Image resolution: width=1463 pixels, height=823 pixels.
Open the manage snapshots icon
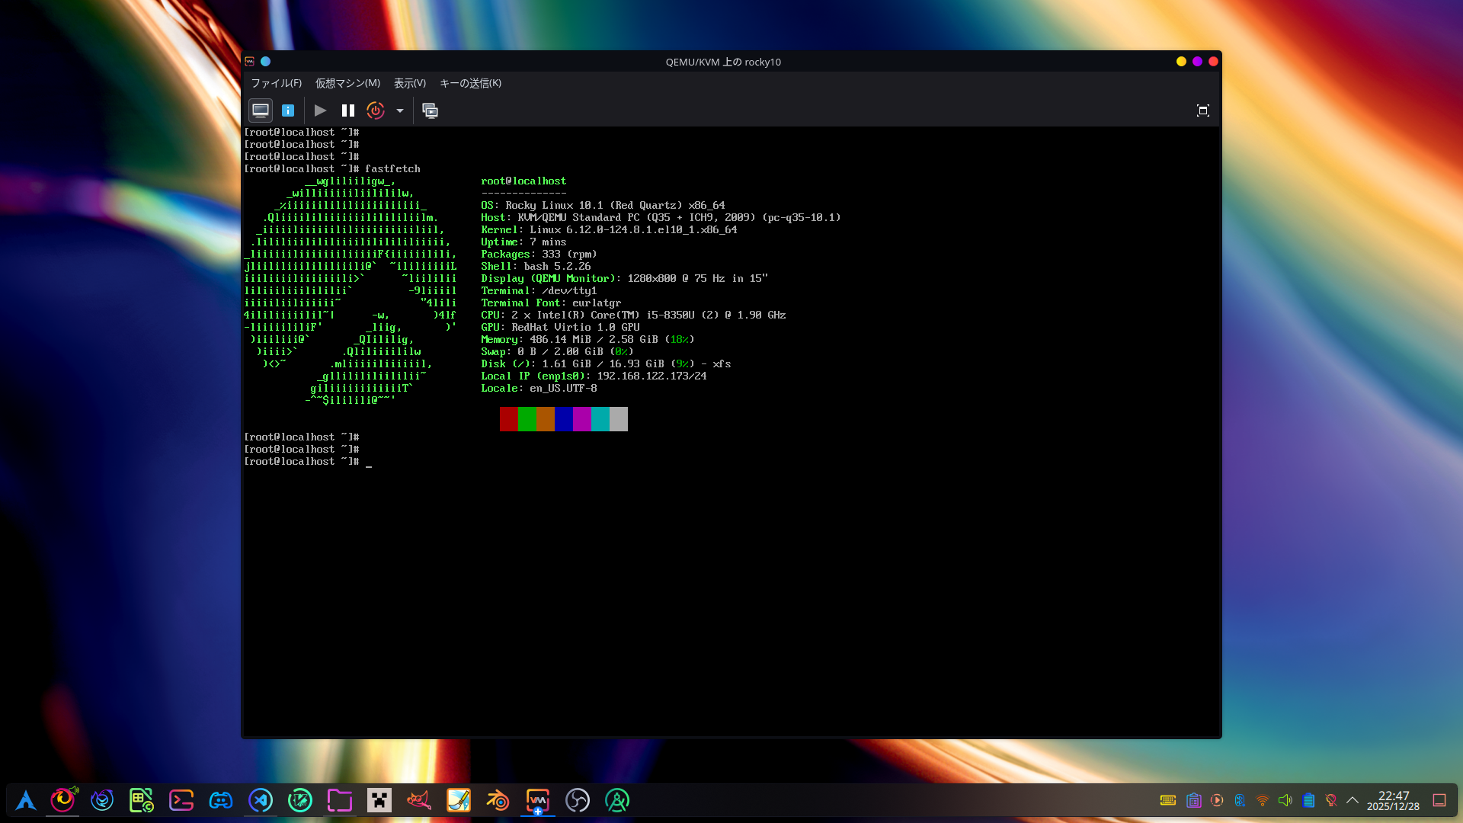(x=430, y=110)
